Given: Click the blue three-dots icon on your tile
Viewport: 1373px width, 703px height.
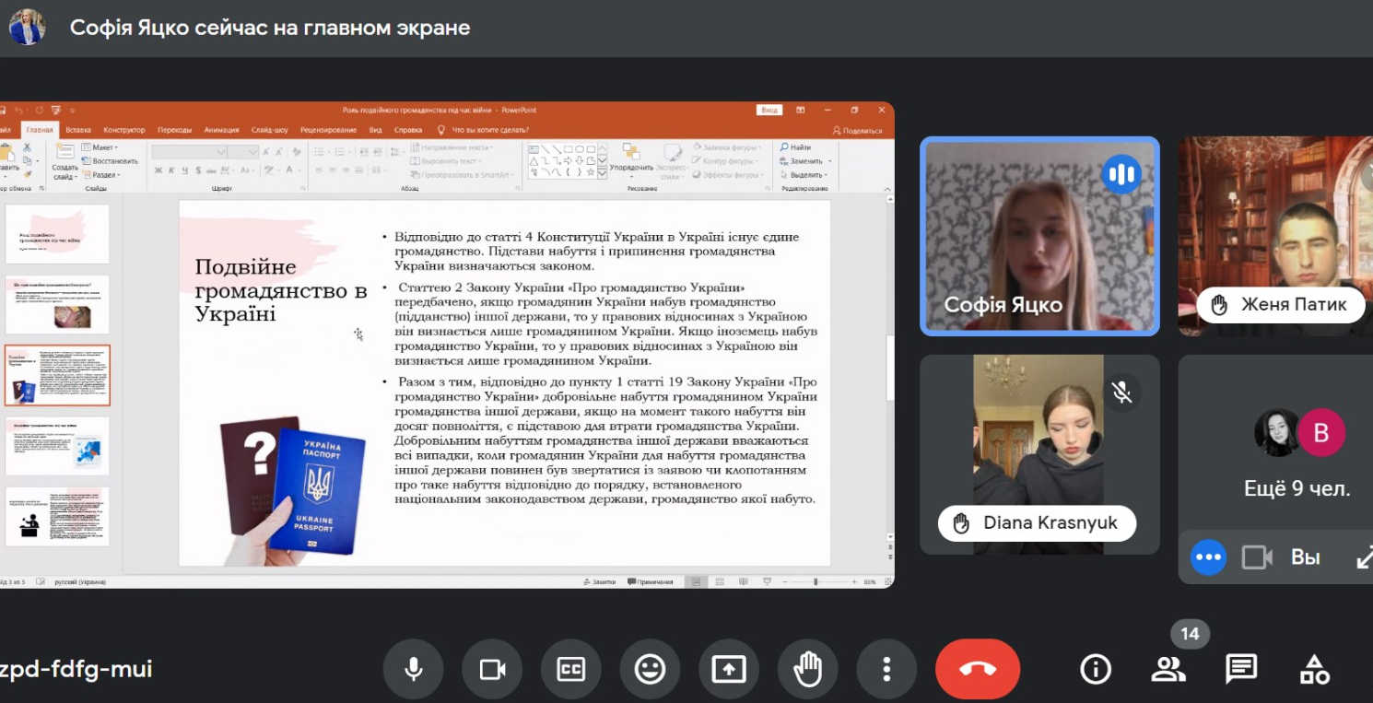Looking at the screenshot, I should [1208, 557].
